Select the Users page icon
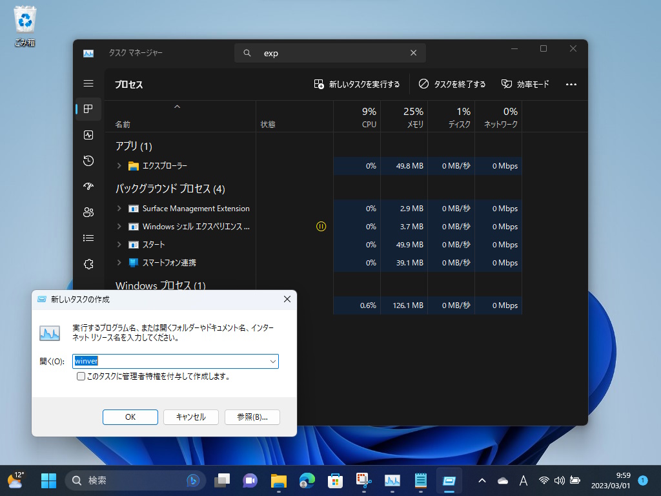This screenshot has height=496, width=661. 88,212
